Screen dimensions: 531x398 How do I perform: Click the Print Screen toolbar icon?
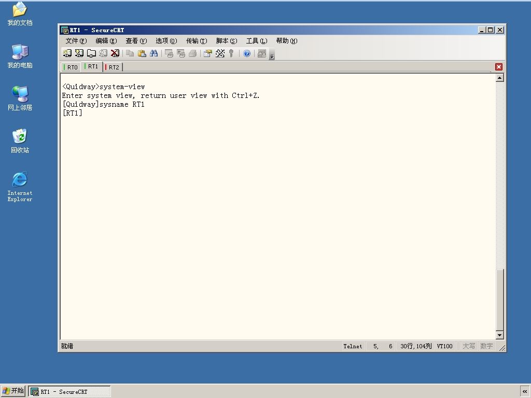click(169, 53)
